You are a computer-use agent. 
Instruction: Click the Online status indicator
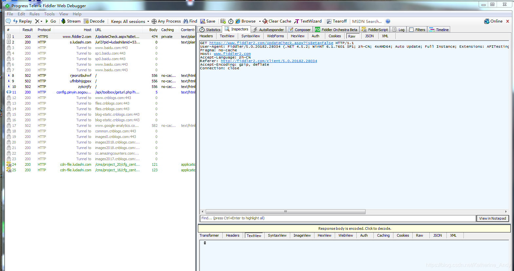coord(493,21)
